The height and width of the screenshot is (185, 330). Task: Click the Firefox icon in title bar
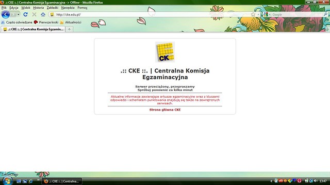tap(2, 2)
